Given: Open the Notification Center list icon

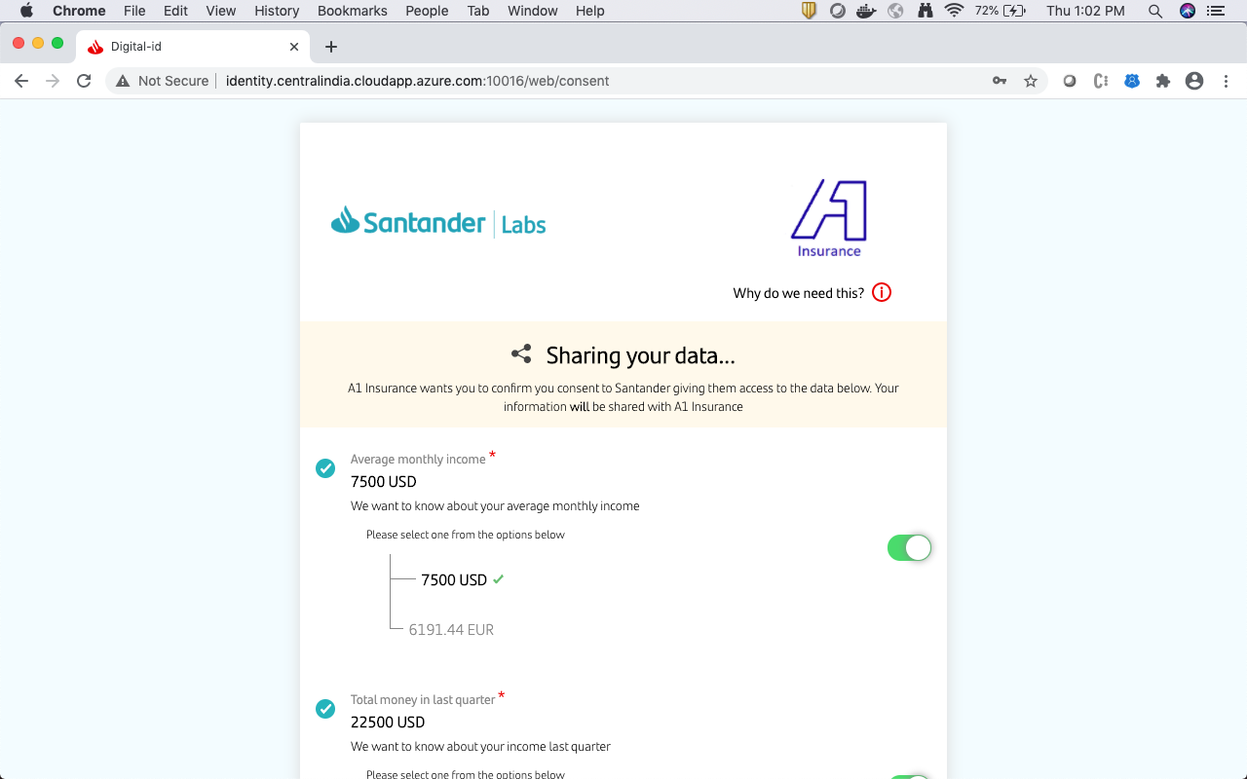Looking at the screenshot, I should 1215,11.
